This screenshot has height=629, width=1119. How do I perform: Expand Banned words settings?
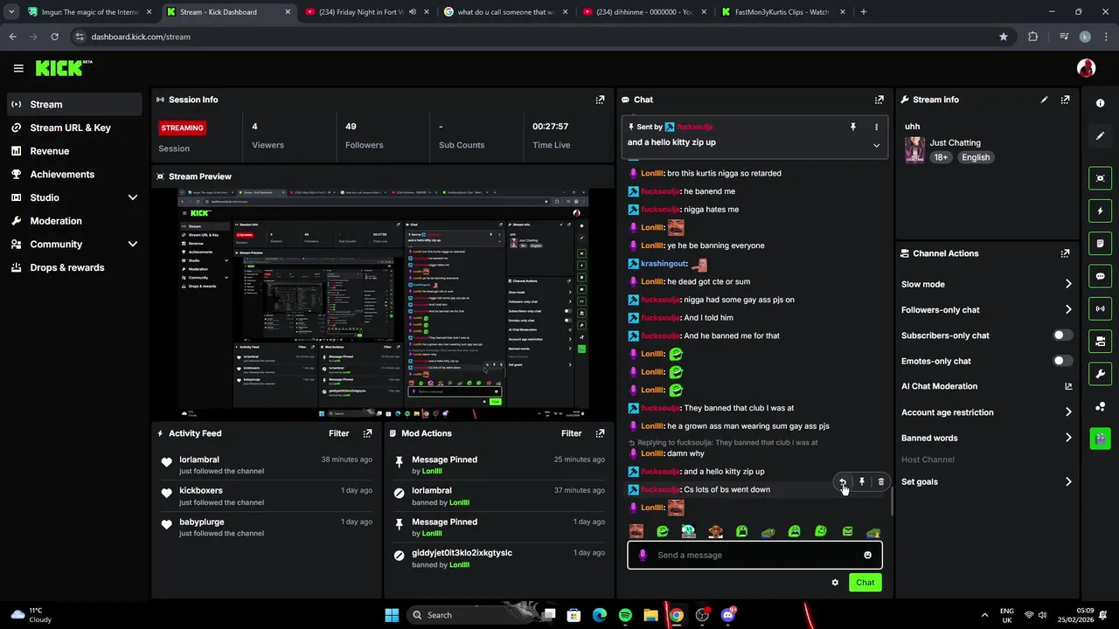(x=1068, y=438)
